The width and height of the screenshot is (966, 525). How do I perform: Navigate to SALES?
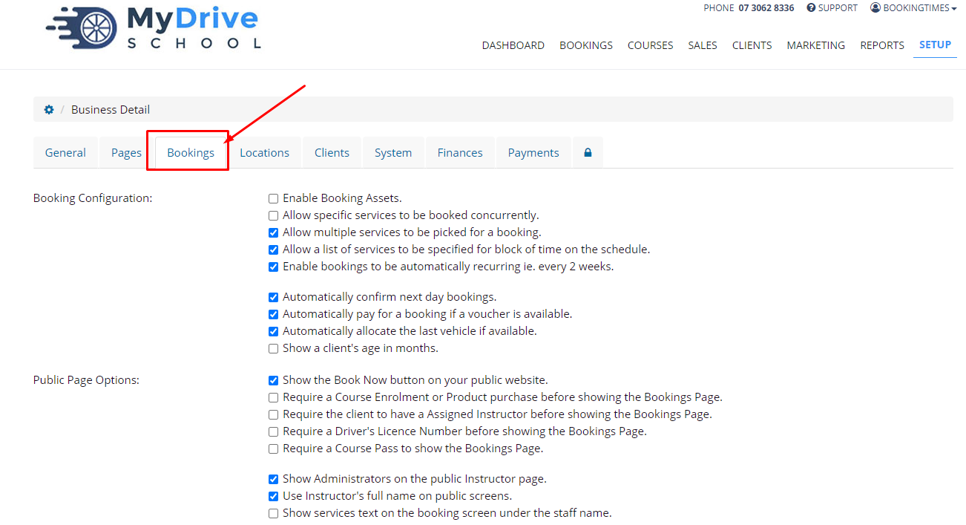tap(703, 45)
